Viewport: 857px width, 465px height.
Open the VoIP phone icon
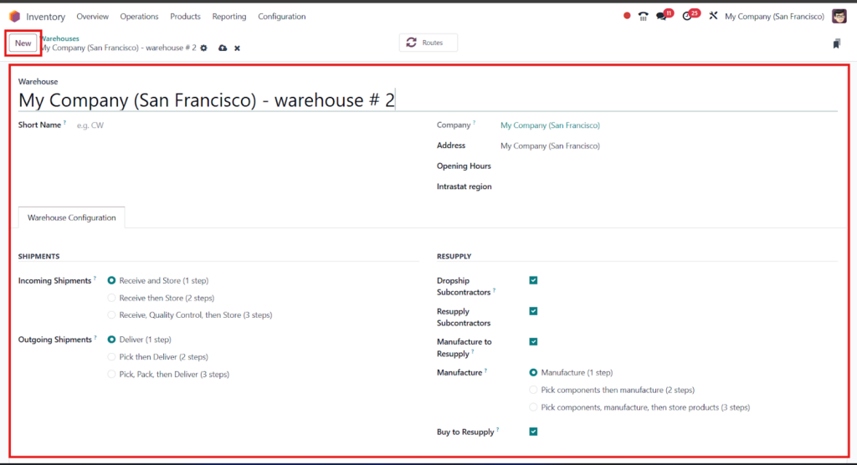click(644, 17)
